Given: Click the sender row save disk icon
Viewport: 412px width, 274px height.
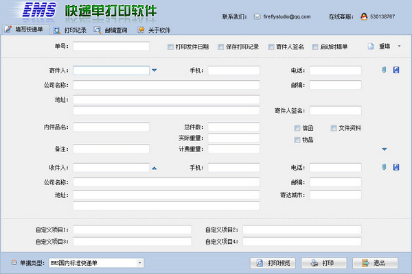Looking at the screenshot, I should [396, 70].
